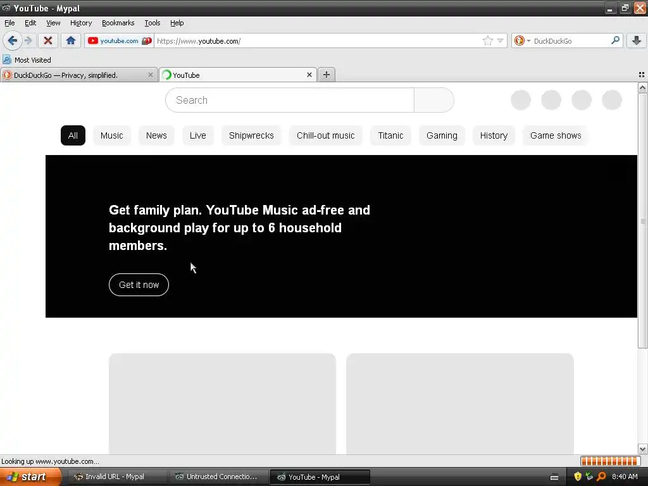The width and height of the screenshot is (648, 486).
Task: Open the Bookmarks menu
Action: pyautogui.click(x=118, y=23)
